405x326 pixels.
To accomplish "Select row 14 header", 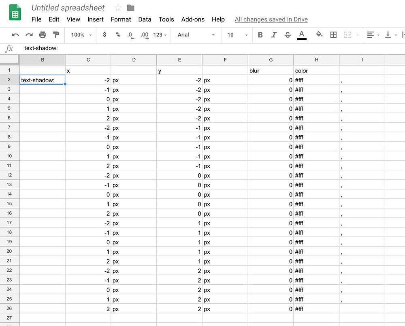I will click(9, 194).
